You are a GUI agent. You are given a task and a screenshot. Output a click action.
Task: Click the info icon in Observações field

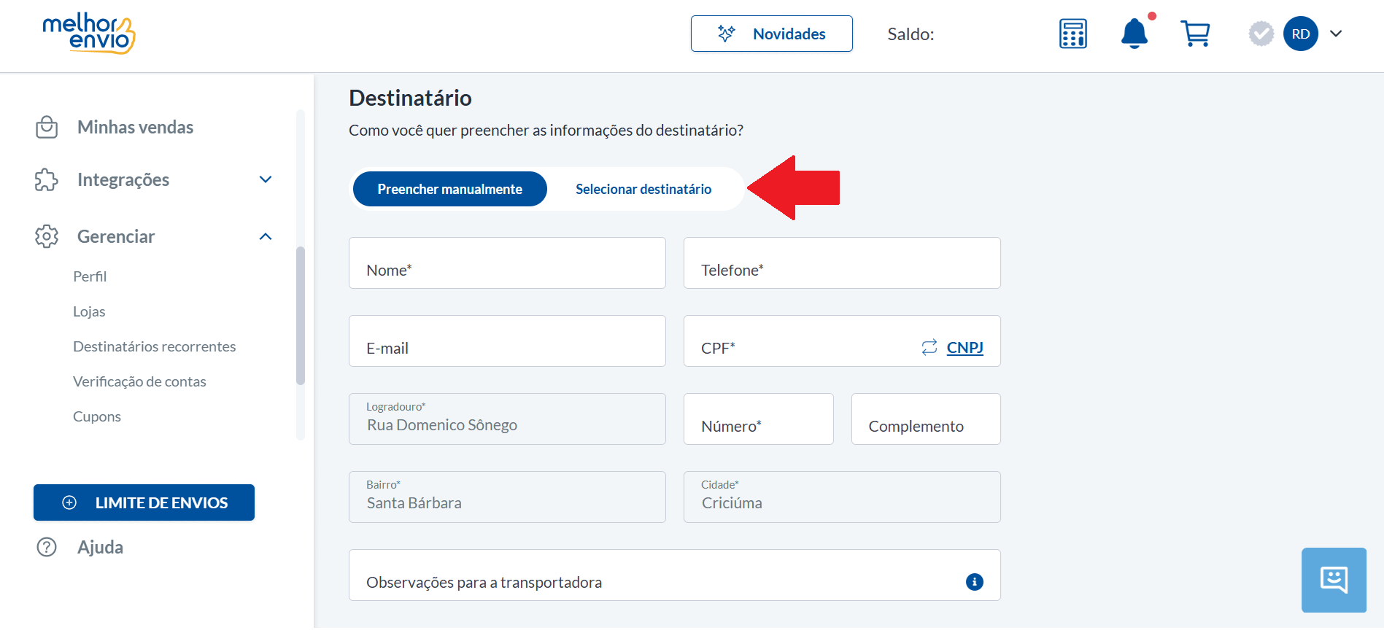[x=975, y=582]
